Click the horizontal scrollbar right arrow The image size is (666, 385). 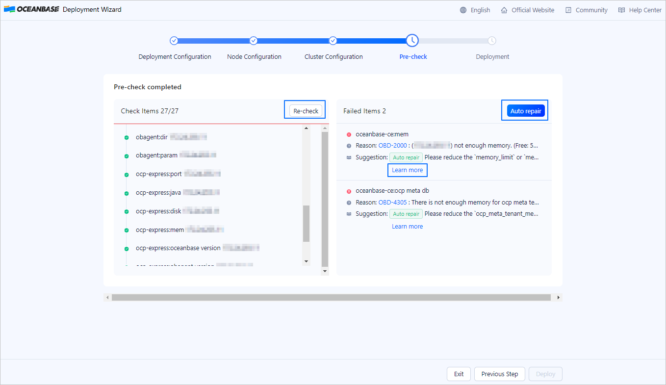click(558, 297)
